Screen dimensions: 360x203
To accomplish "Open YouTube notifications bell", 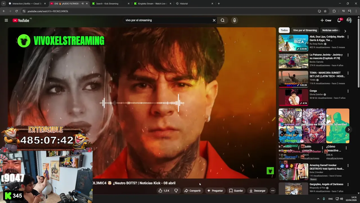I will coord(339,20).
